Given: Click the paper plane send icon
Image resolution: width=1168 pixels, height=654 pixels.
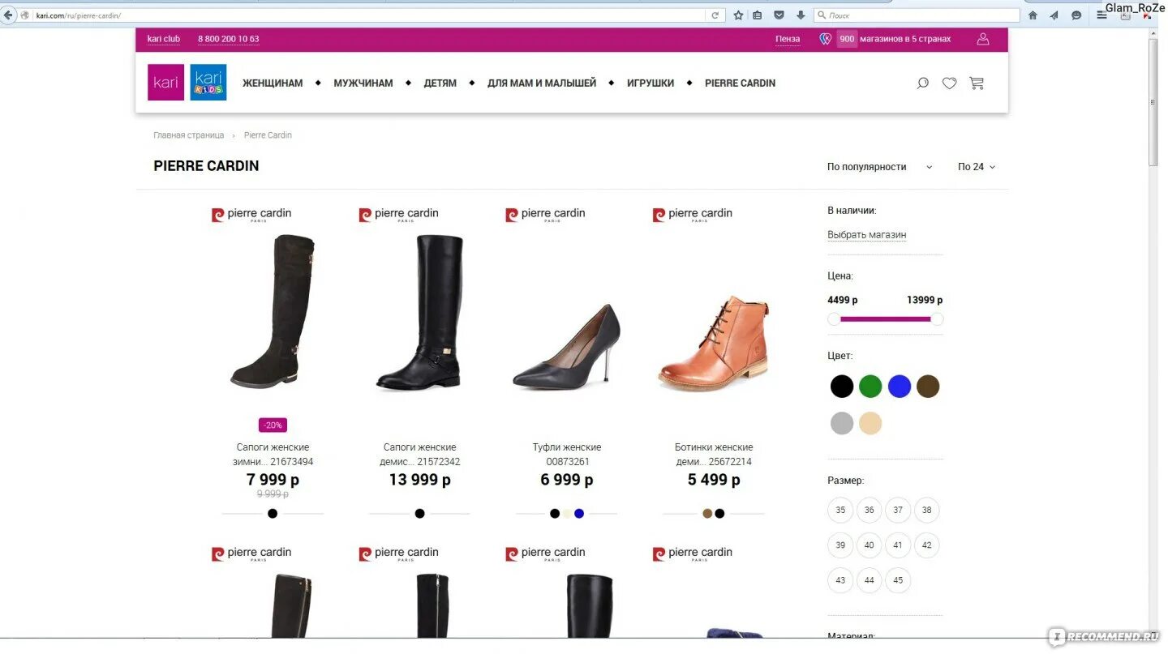Looking at the screenshot, I should coord(1054,15).
